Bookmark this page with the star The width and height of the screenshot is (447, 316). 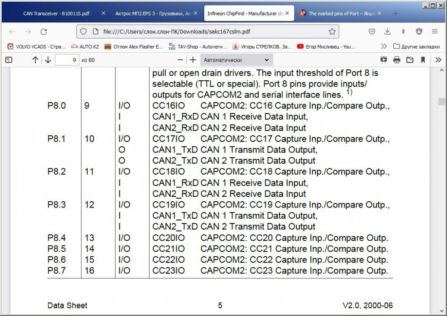[x=332, y=32]
